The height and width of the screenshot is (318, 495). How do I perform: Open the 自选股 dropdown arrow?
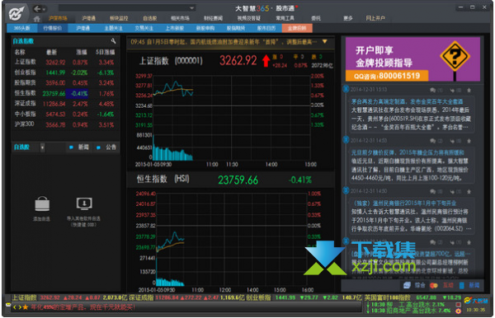[42, 147]
